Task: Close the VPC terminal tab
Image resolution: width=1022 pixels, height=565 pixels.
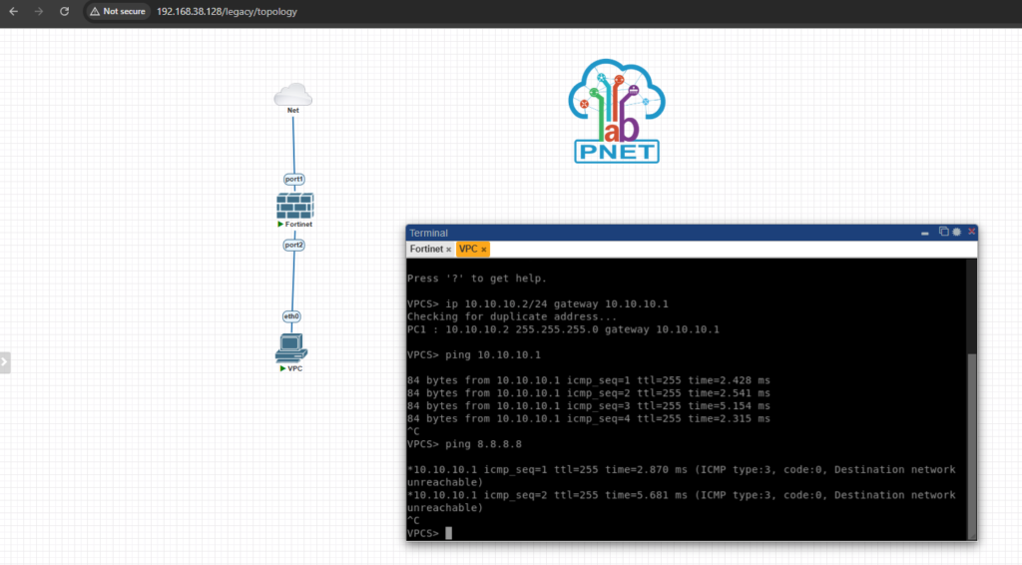Action: tap(484, 250)
